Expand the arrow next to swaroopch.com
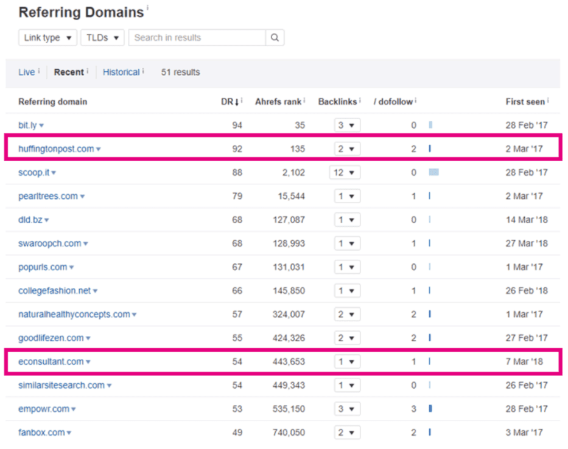The height and width of the screenshot is (449, 568). tap(86, 244)
